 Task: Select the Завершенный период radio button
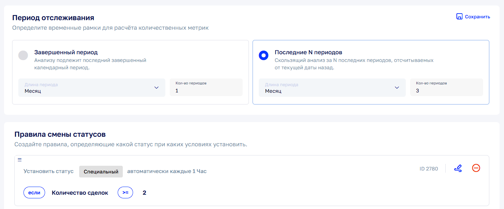click(23, 55)
